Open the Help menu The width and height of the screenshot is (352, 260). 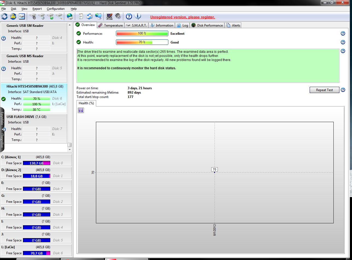[74, 9]
